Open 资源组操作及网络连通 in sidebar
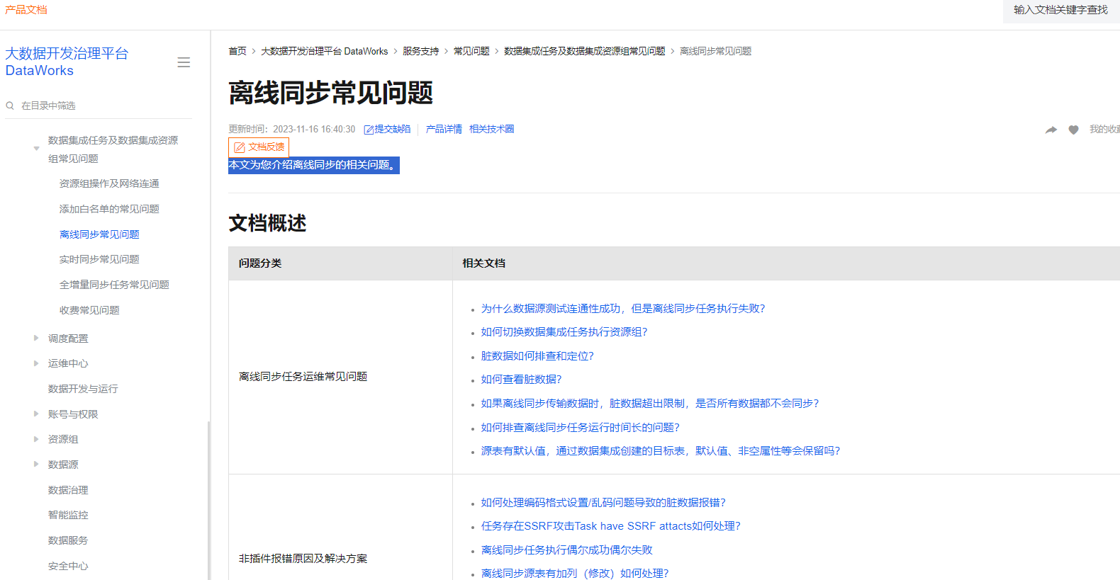The image size is (1120, 580). (109, 183)
